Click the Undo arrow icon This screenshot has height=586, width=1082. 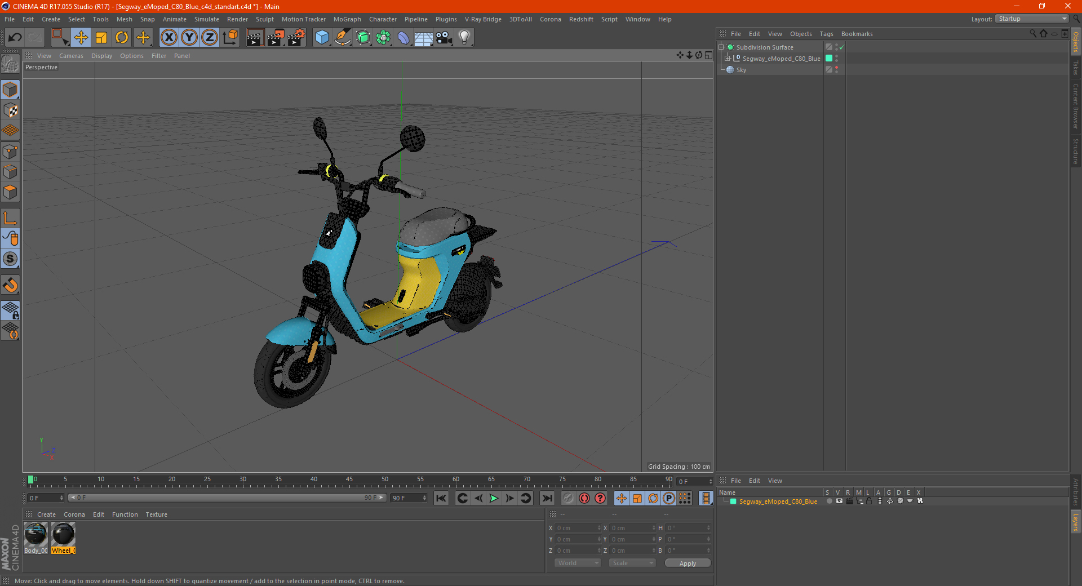15,38
